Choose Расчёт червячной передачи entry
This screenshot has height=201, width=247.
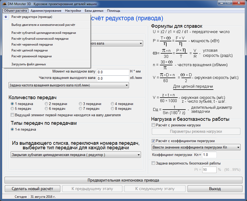[x=46, y=45]
